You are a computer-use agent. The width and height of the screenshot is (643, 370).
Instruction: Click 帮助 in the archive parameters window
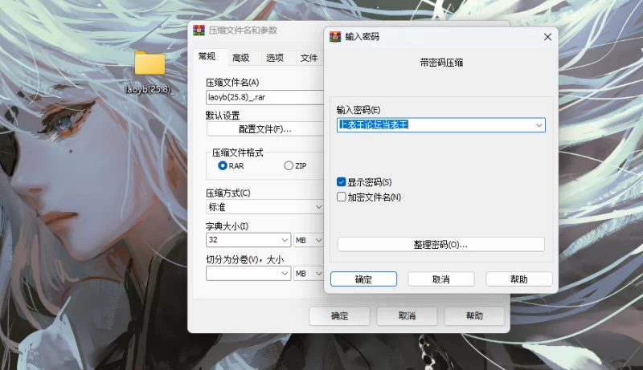tap(474, 315)
